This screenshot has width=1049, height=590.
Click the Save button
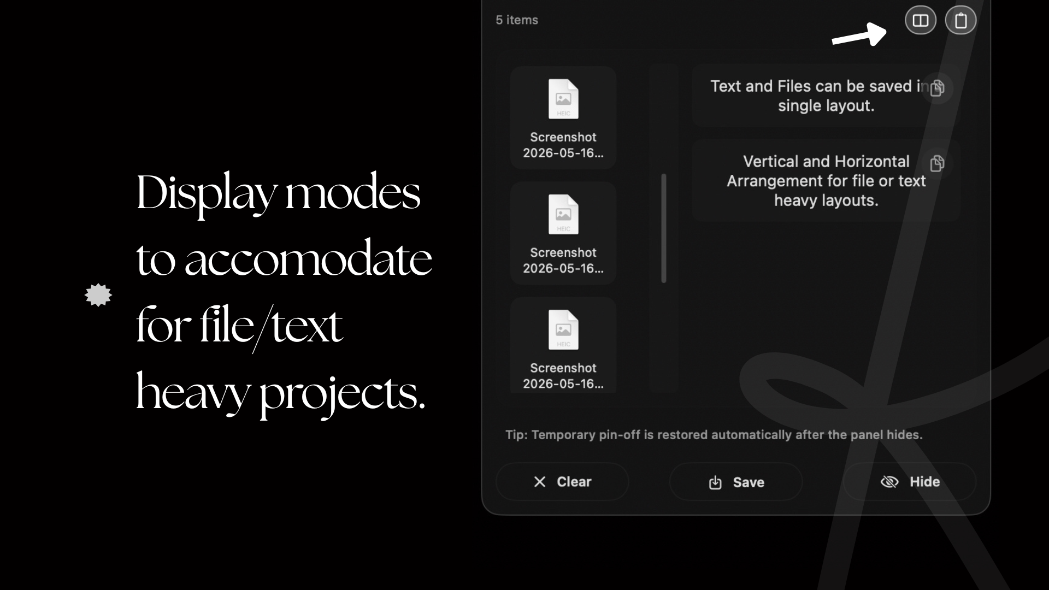coord(736,482)
